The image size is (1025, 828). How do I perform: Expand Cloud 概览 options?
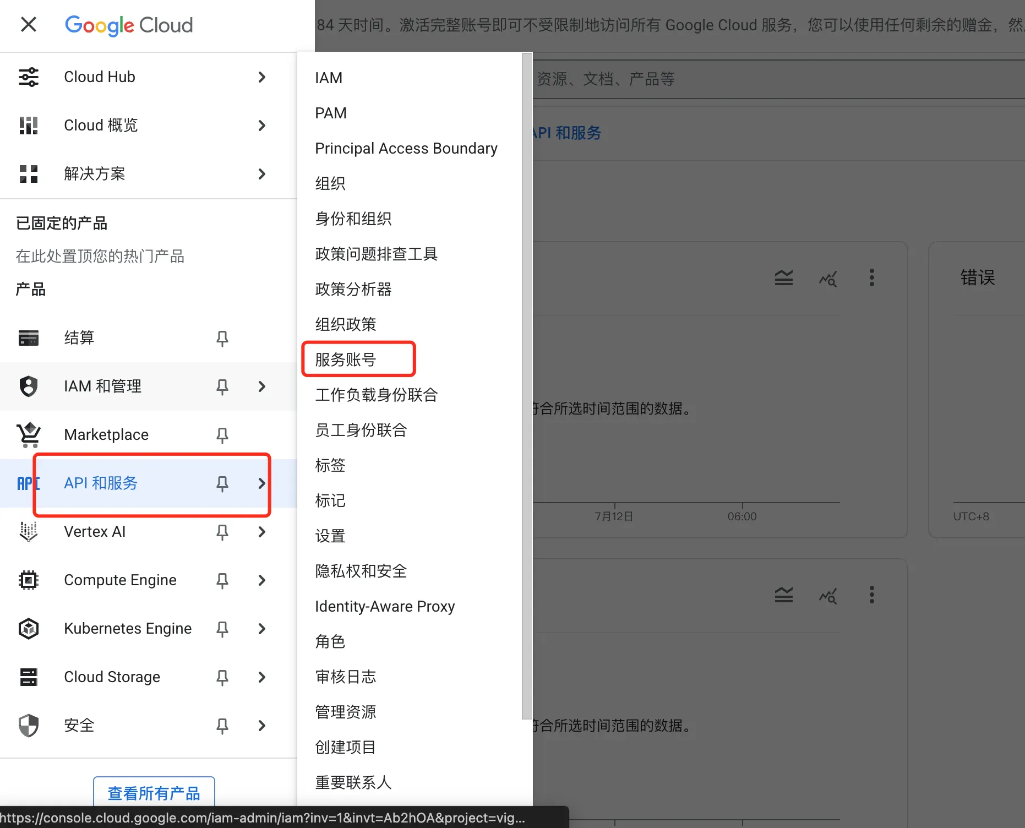click(261, 125)
